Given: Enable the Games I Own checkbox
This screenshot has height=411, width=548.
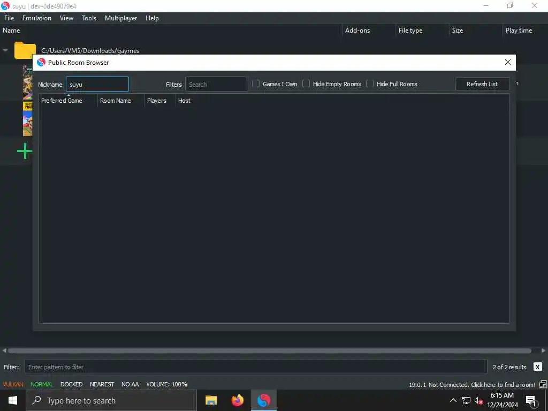Looking at the screenshot, I should 256,84.
